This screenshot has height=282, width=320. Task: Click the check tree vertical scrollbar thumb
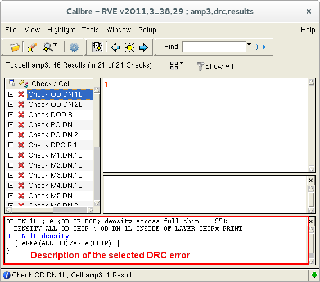tap(97, 120)
